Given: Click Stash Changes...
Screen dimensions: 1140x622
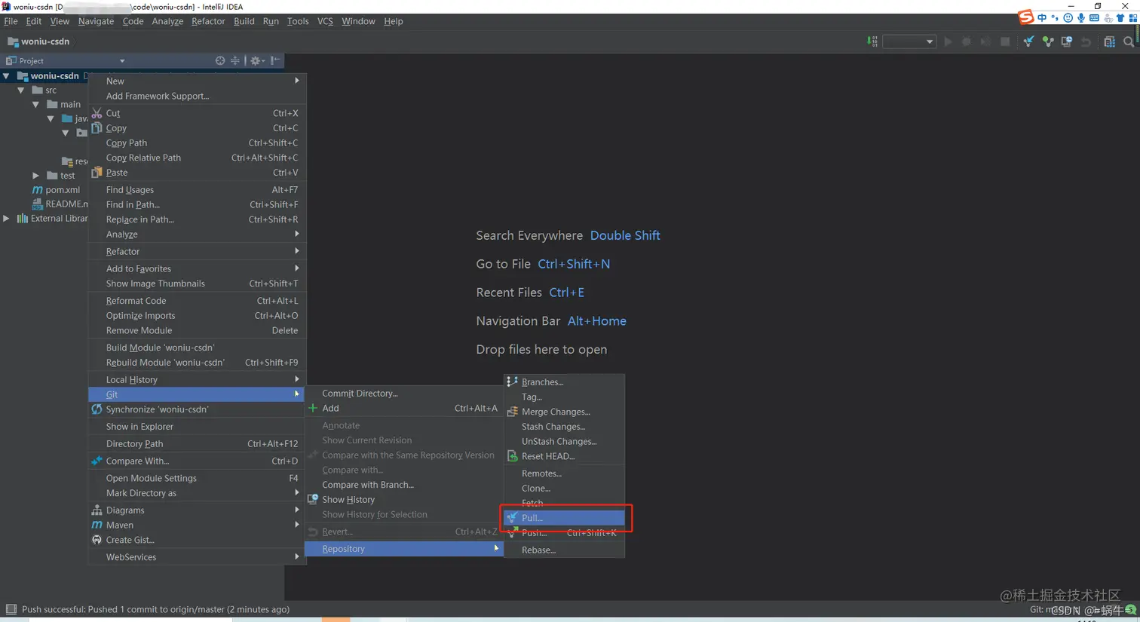Looking at the screenshot, I should (x=564, y=427).
